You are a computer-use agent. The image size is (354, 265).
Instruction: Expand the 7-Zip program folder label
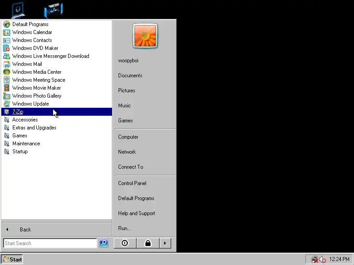point(18,112)
